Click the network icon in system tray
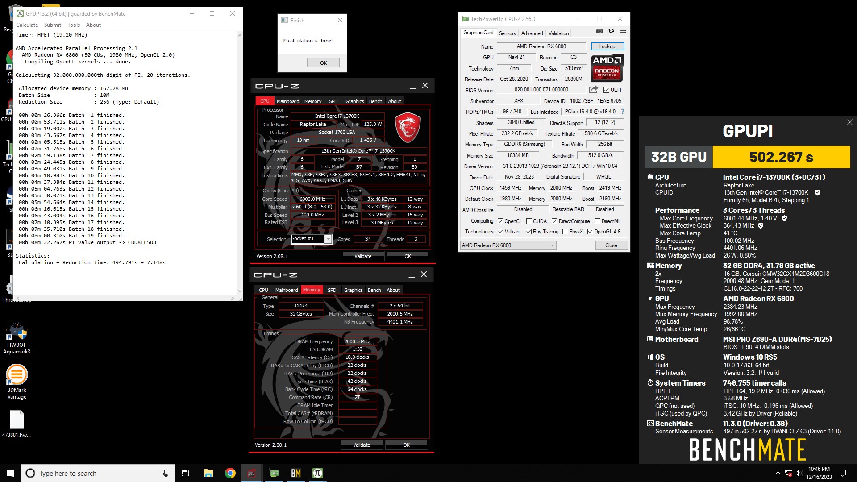Screen dimensions: 857x482 (x=789, y=473)
